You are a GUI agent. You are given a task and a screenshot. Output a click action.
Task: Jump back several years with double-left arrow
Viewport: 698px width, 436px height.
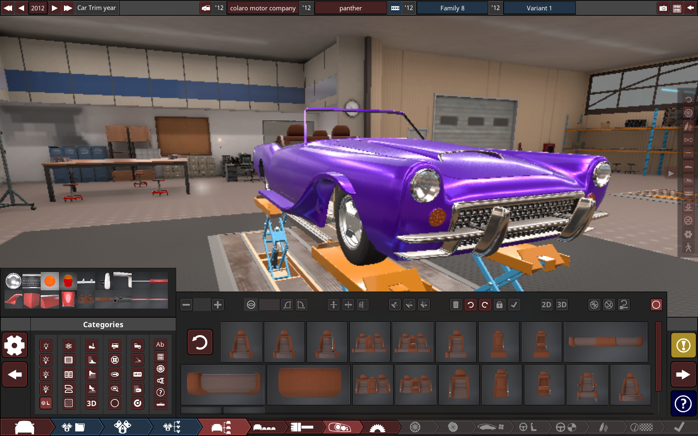tap(8, 8)
